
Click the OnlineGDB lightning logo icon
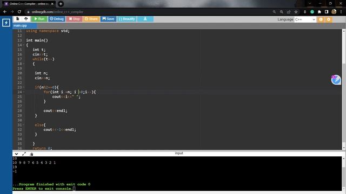(6, 23)
